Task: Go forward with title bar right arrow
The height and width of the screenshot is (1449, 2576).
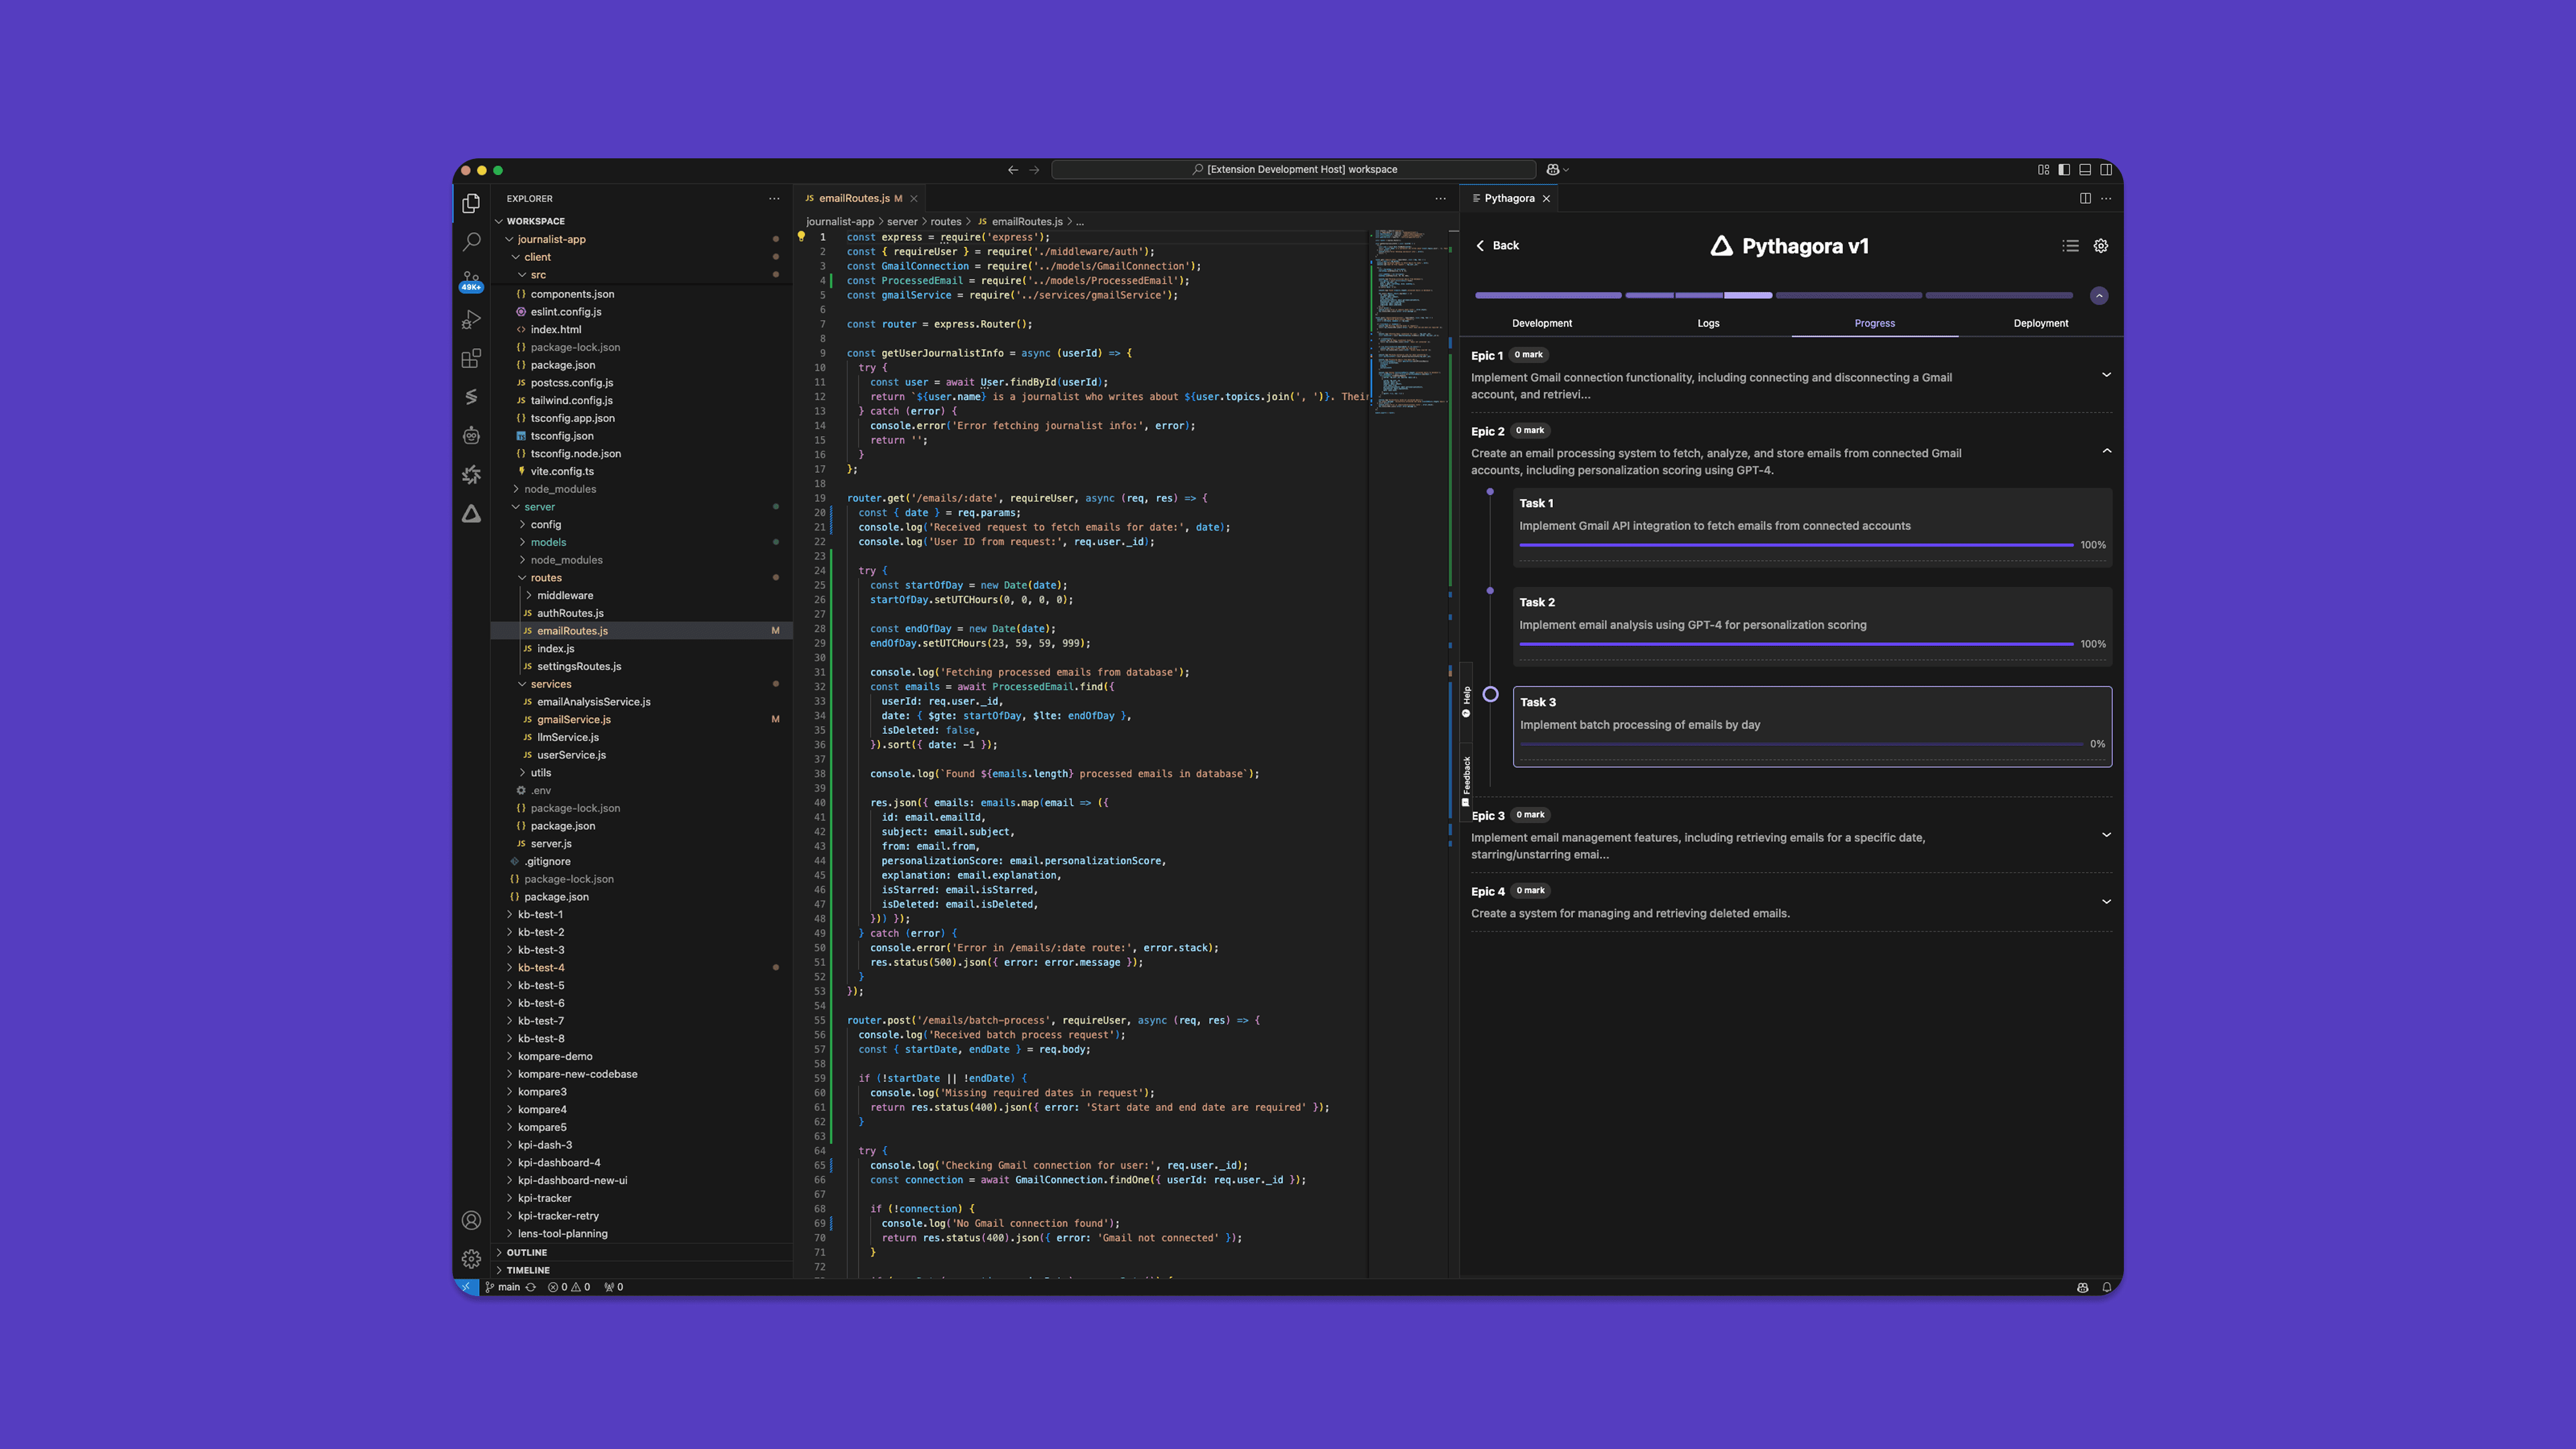Action: pos(1034,170)
